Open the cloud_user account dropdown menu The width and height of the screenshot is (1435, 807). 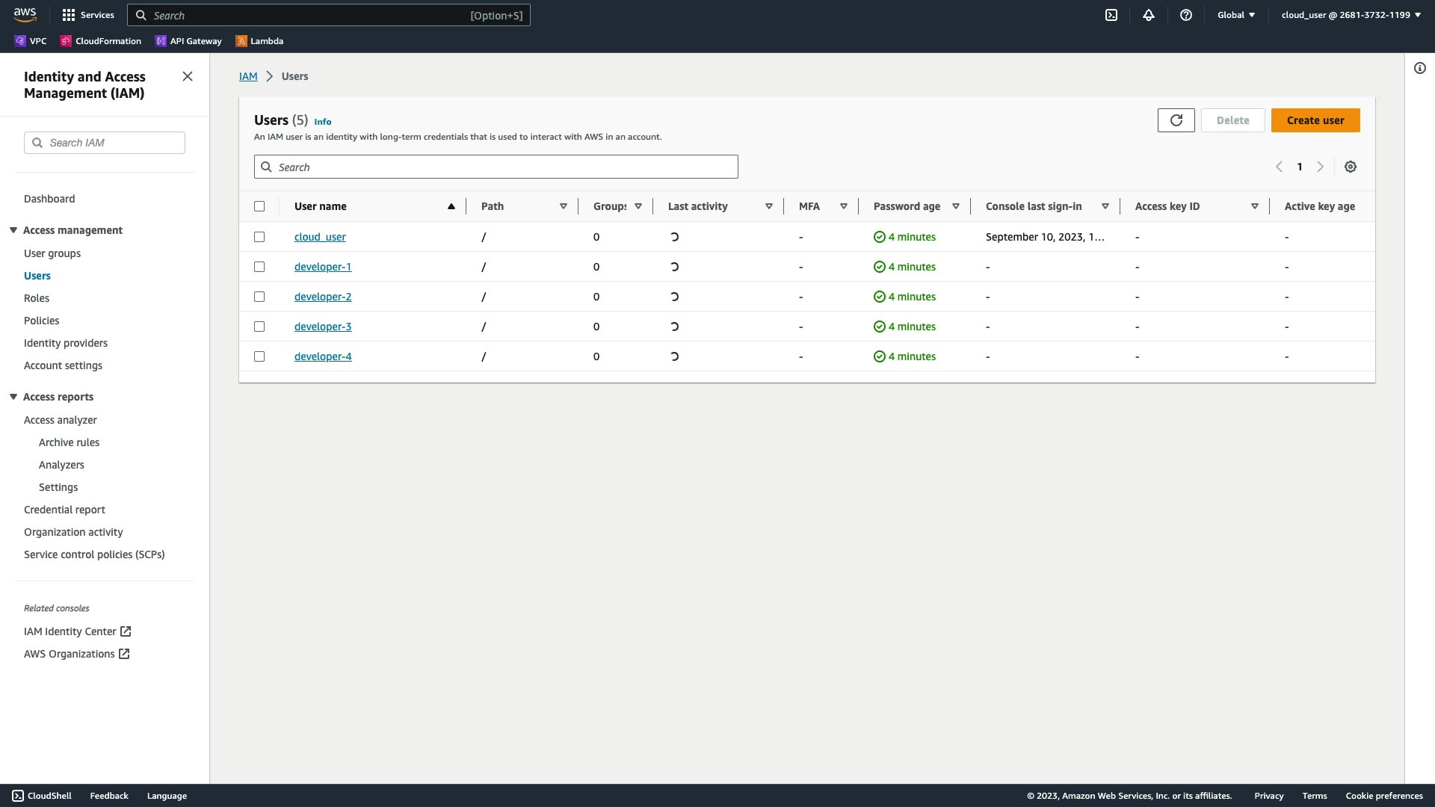[x=1351, y=15]
